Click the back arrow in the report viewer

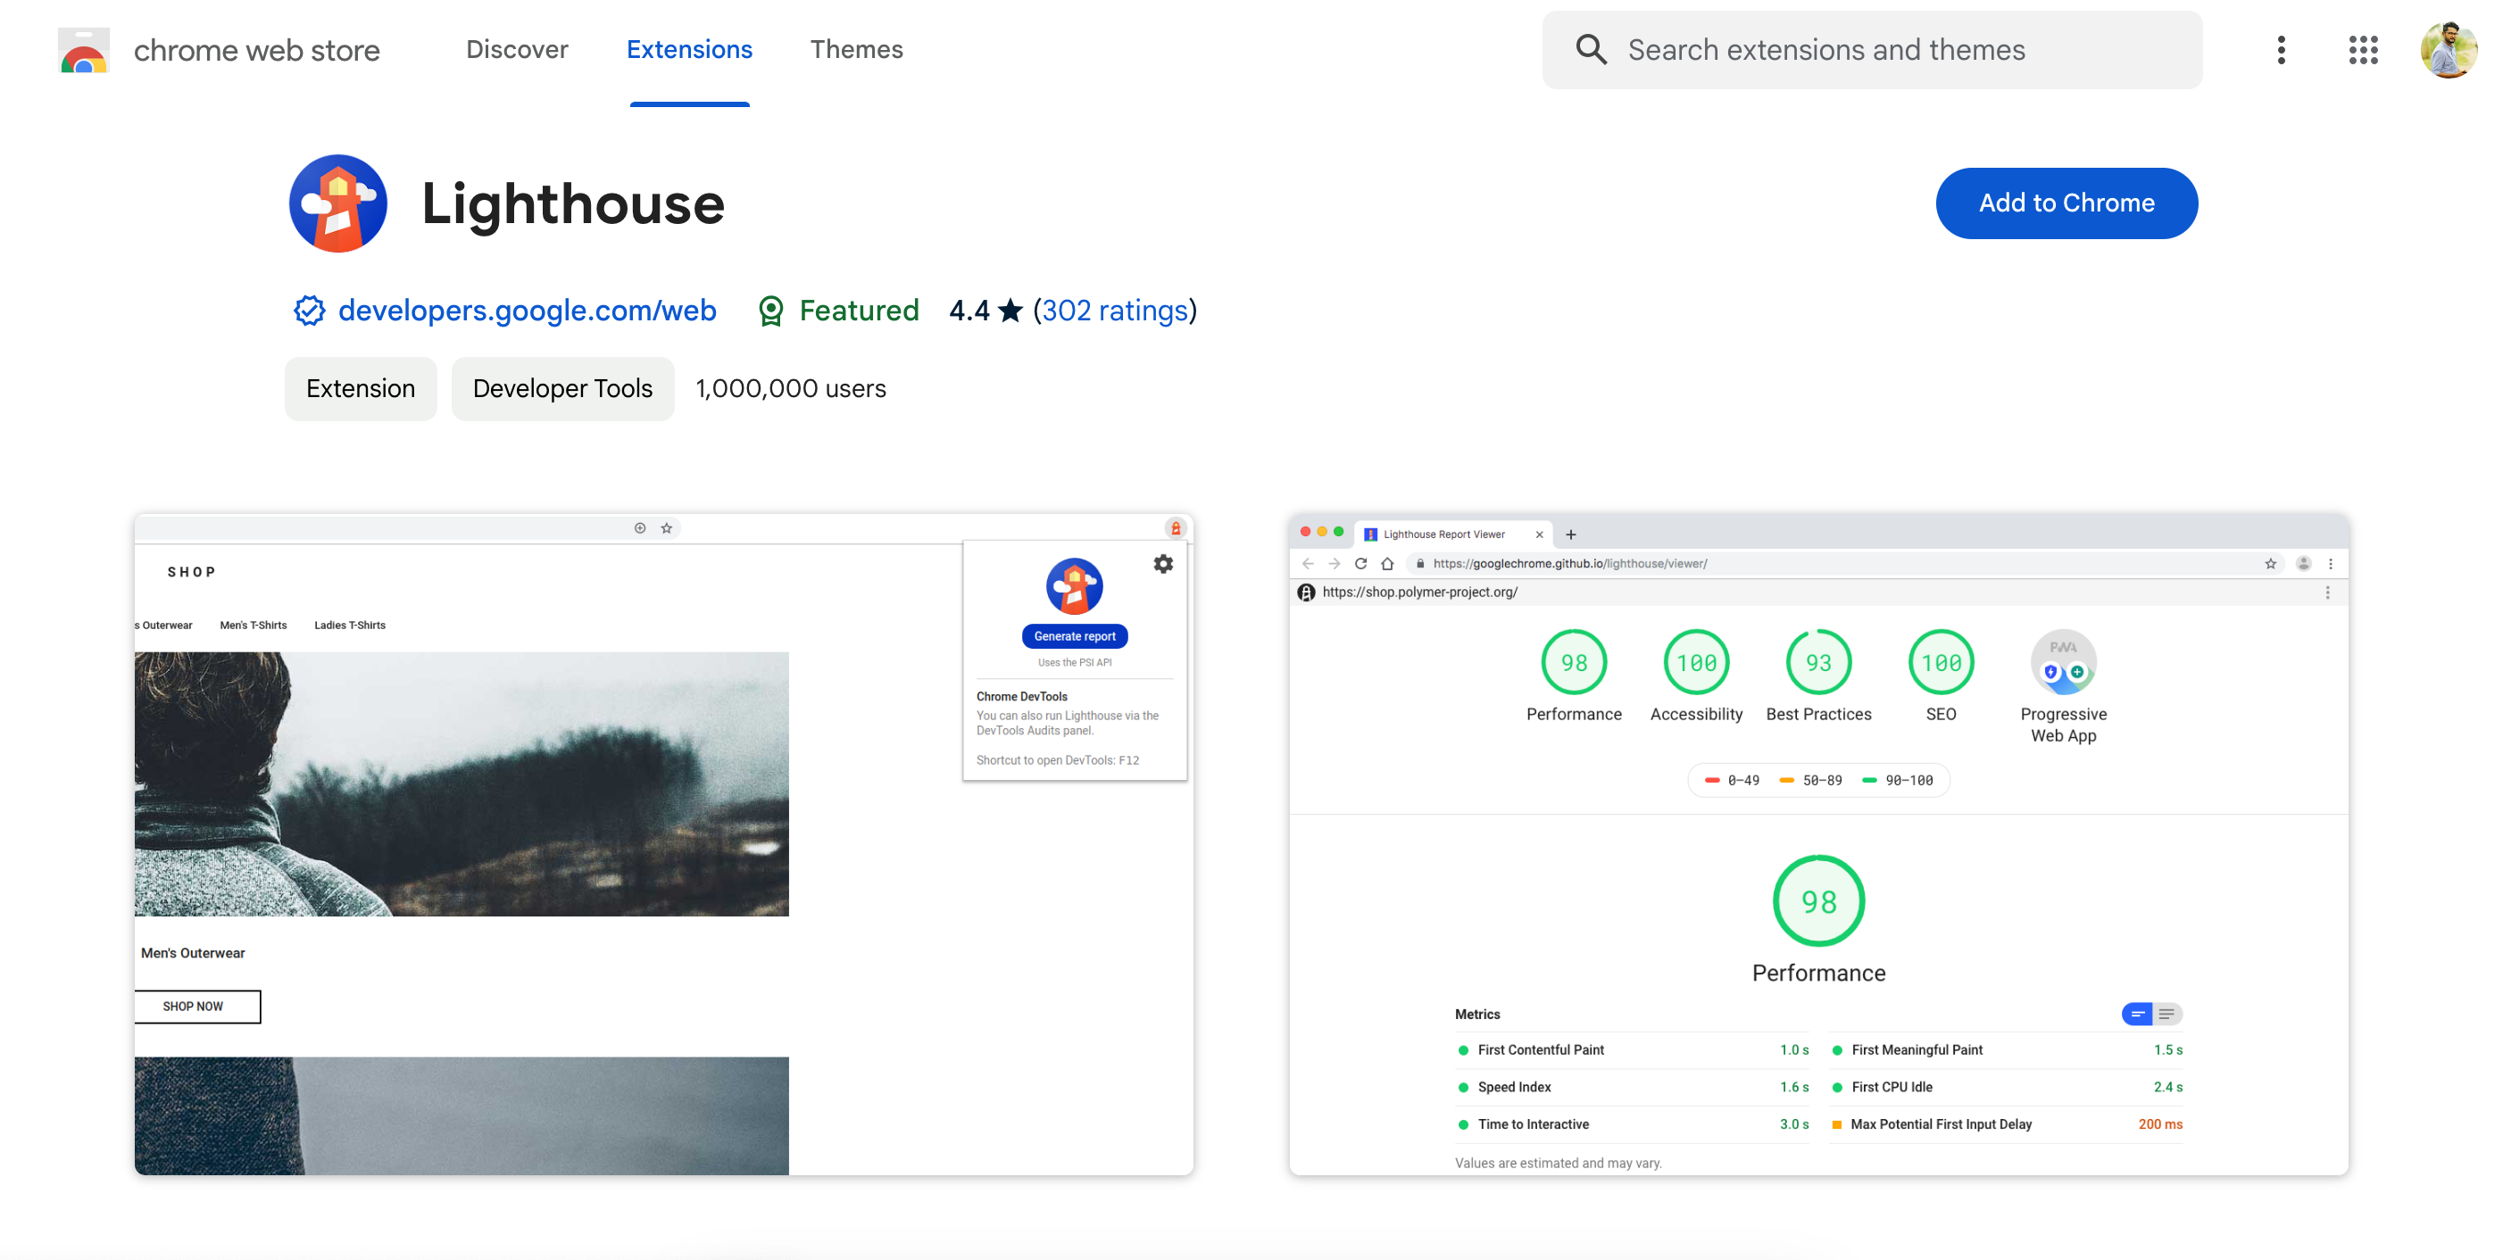click(1308, 563)
